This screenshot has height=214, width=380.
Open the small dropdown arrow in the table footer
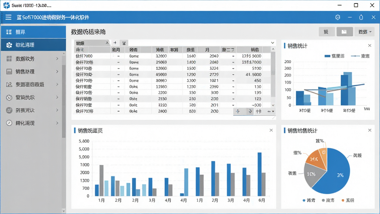(x=273, y=111)
